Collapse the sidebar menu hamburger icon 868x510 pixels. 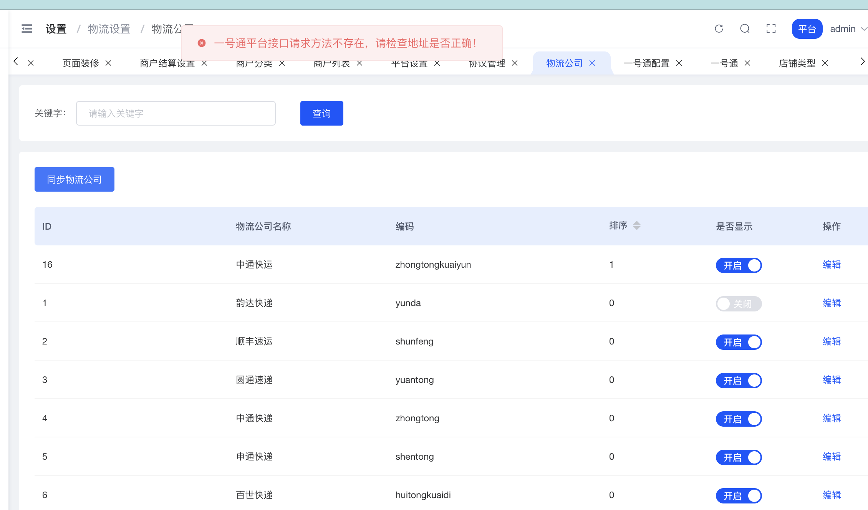27,29
